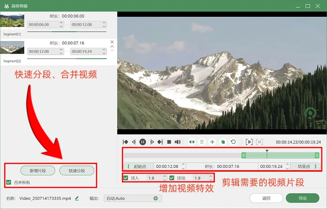The width and height of the screenshot is (327, 209).
Task: Reset edits with the circular arrow icon
Action: [234, 142]
